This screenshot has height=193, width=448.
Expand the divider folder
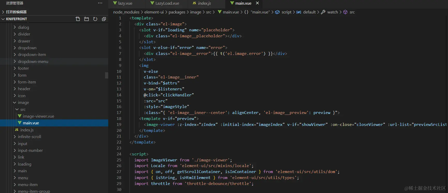(x=24, y=34)
